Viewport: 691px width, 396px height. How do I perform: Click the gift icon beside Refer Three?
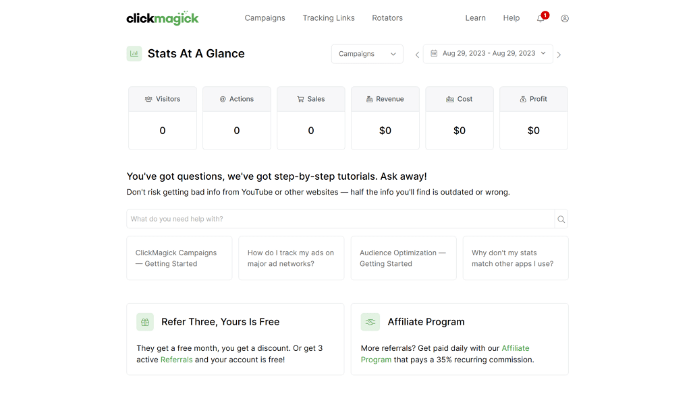tap(145, 322)
